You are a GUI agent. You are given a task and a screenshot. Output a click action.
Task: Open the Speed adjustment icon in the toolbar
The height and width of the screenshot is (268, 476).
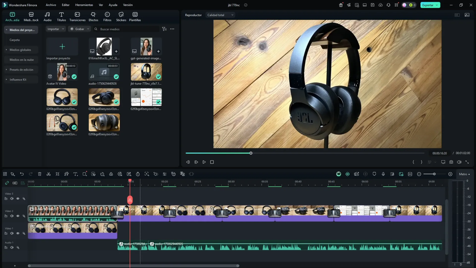(x=102, y=174)
